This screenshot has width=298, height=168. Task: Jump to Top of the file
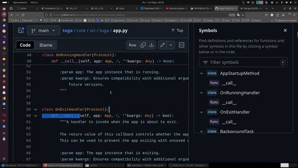point(177,30)
